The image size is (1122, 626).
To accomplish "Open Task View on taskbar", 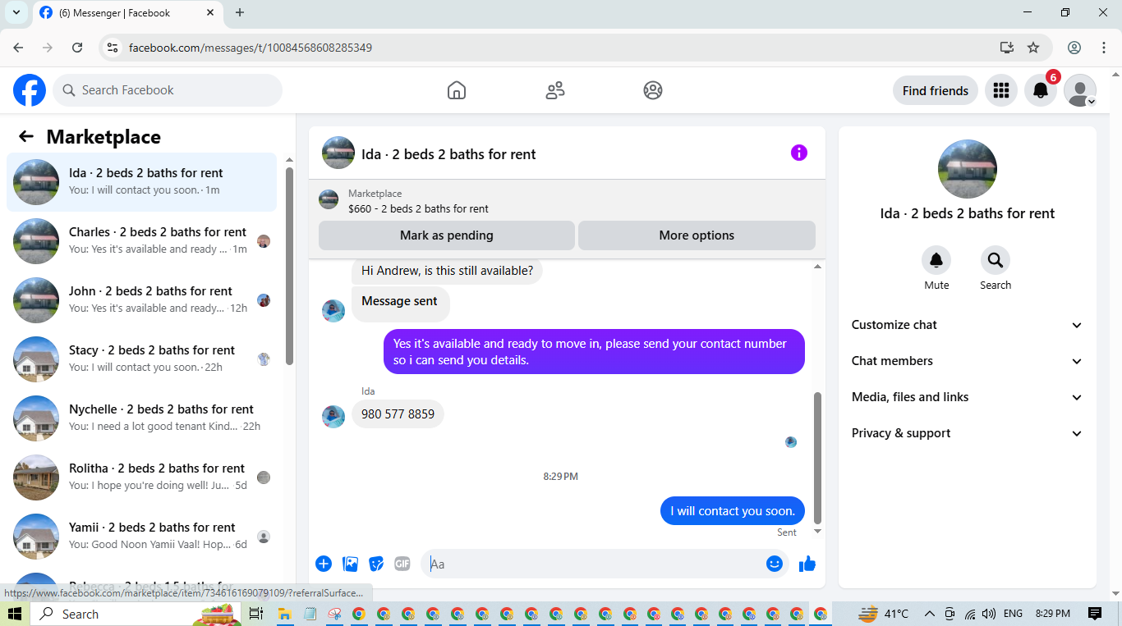I will coord(256,614).
